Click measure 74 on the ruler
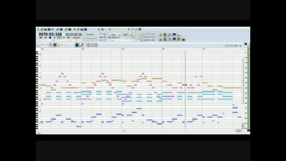286x161 pixels. [x=83, y=49]
